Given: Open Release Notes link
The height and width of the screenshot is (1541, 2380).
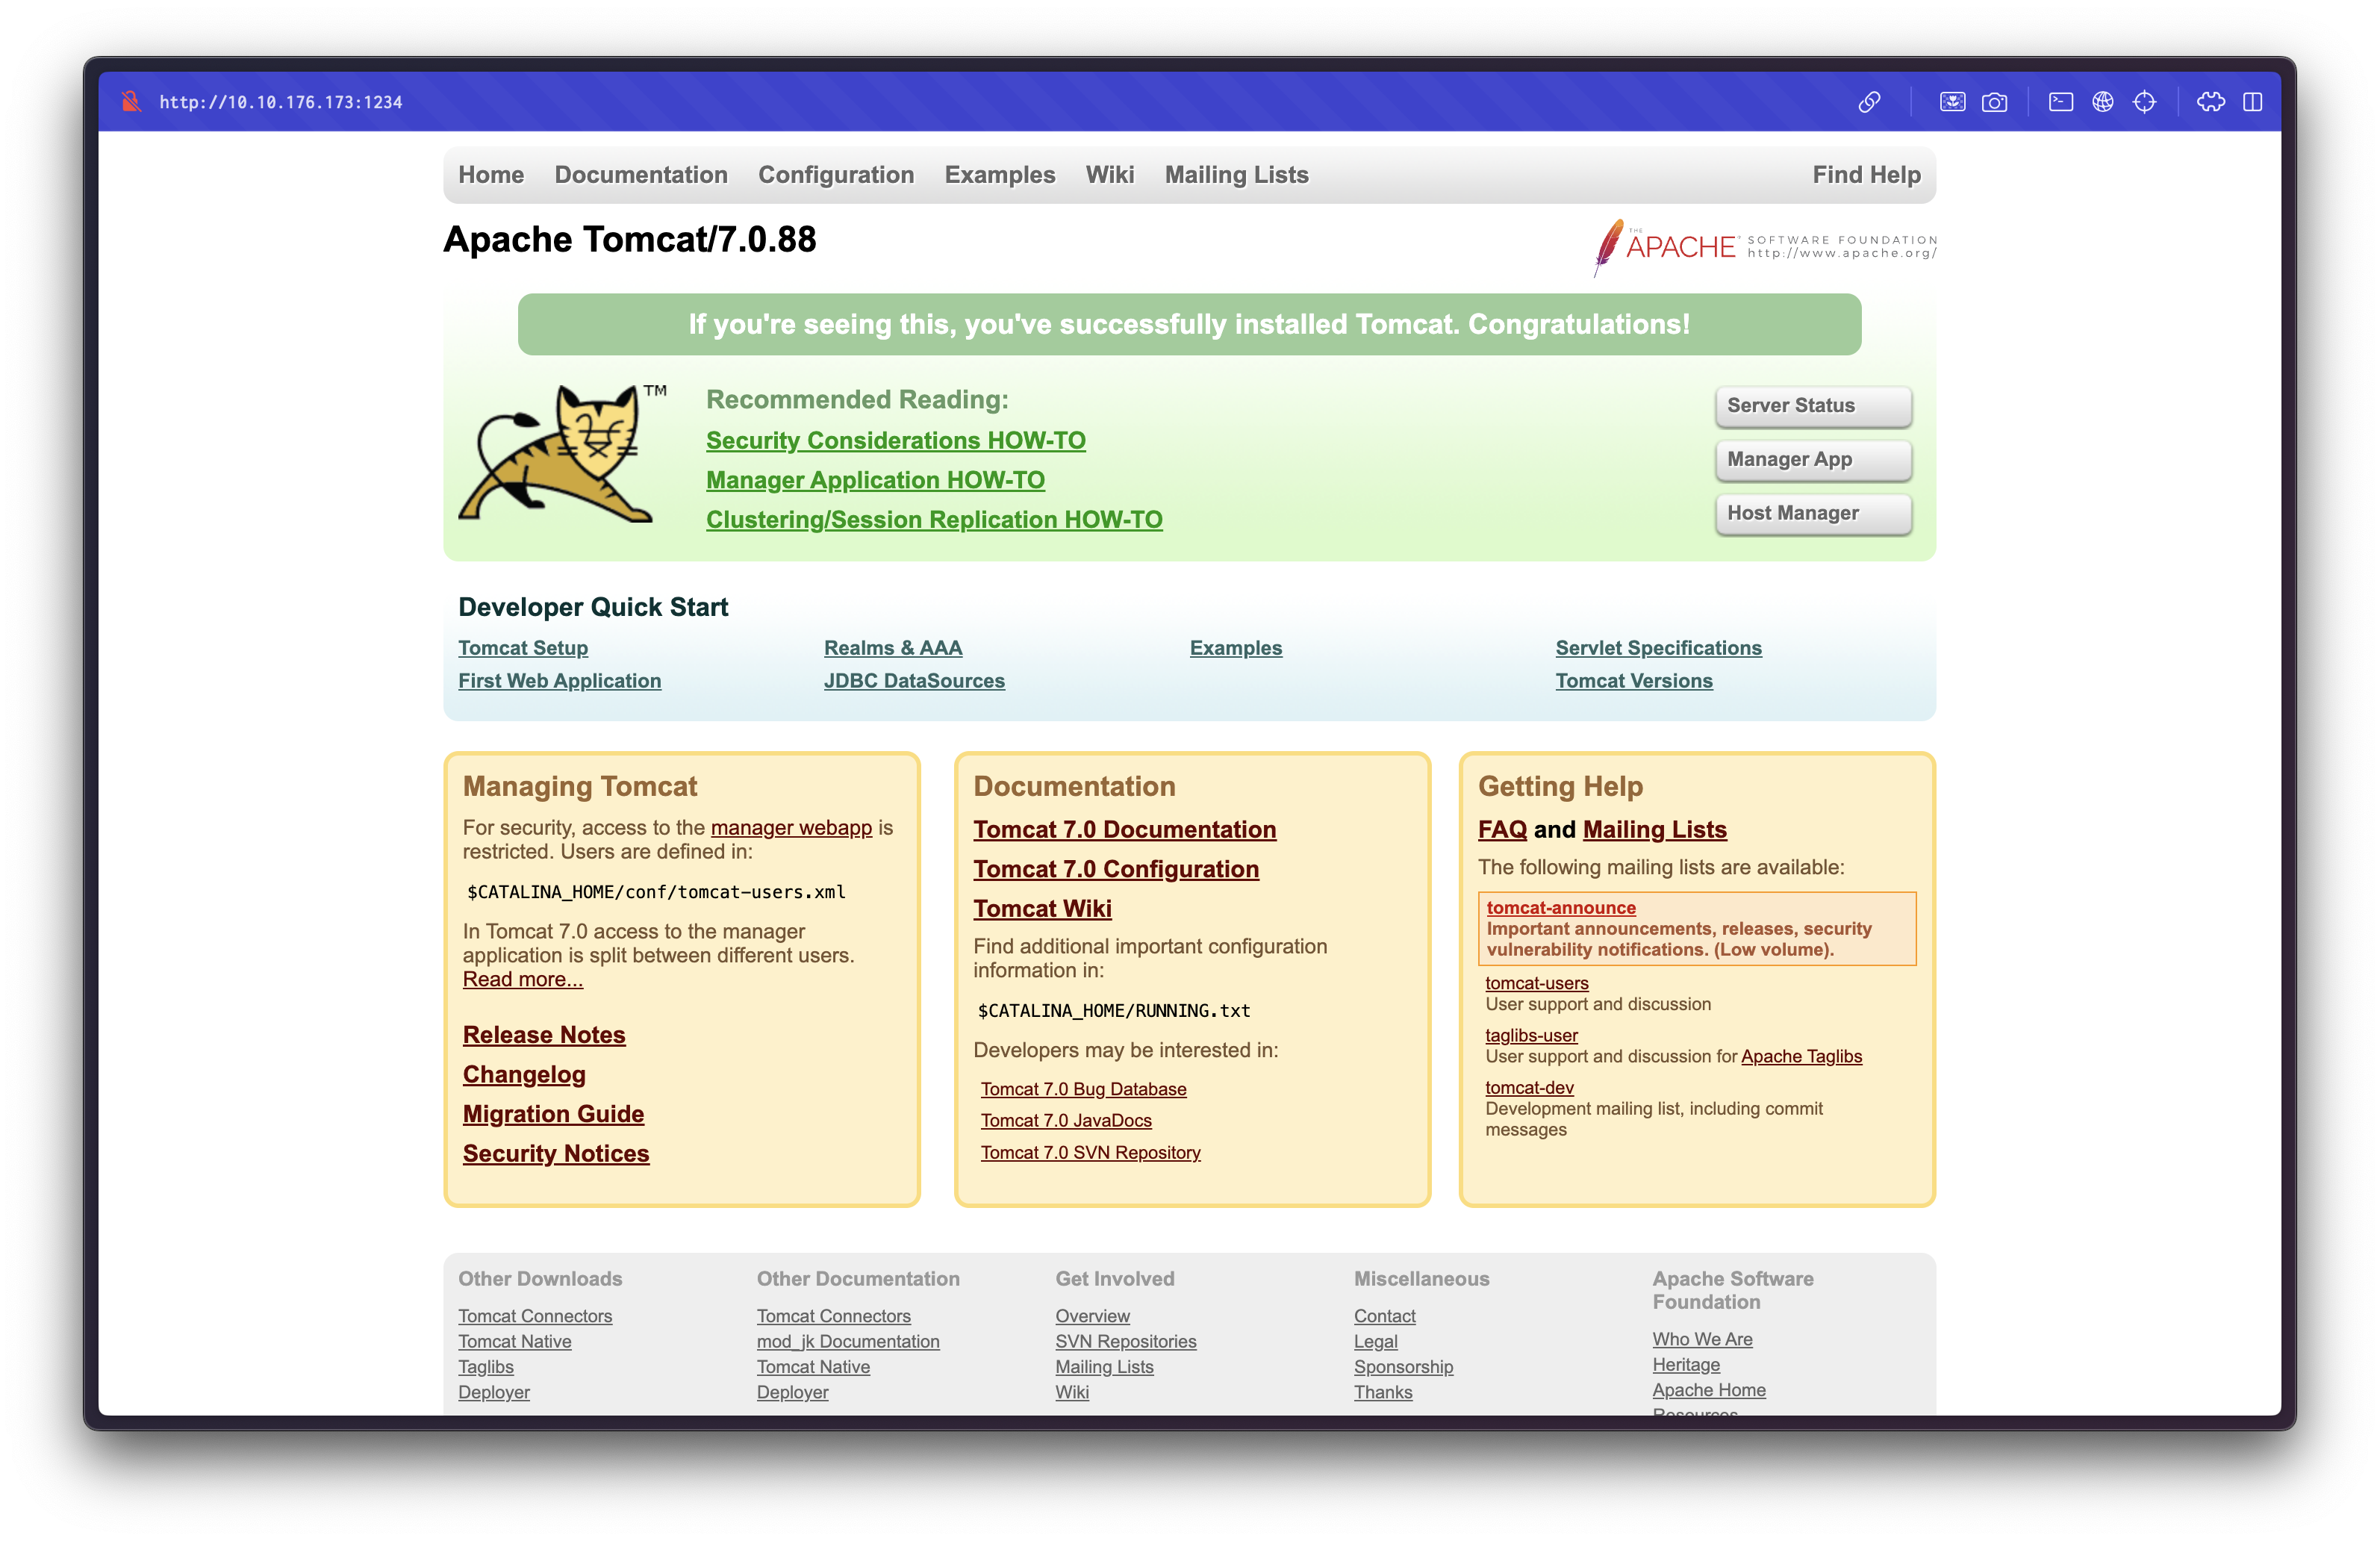Looking at the screenshot, I should tap(544, 1036).
